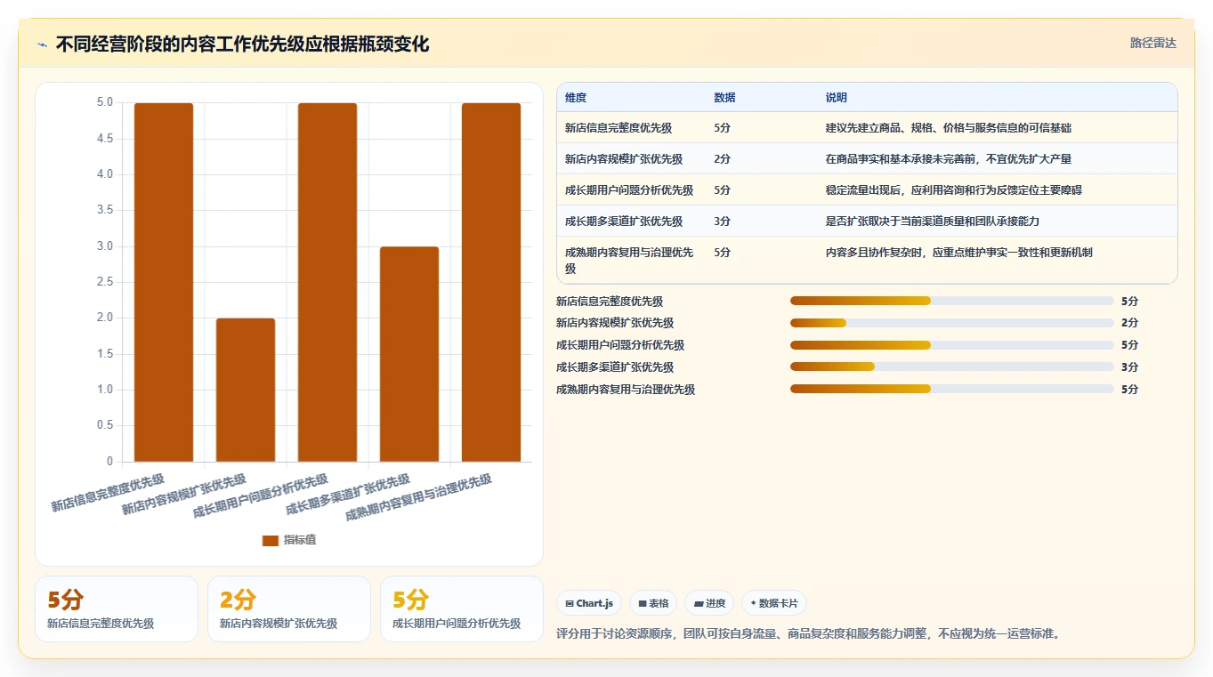Click the 成长期多渠道扩张优先级 bar in chart
The height and width of the screenshot is (677, 1213).
(x=409, y=354)
